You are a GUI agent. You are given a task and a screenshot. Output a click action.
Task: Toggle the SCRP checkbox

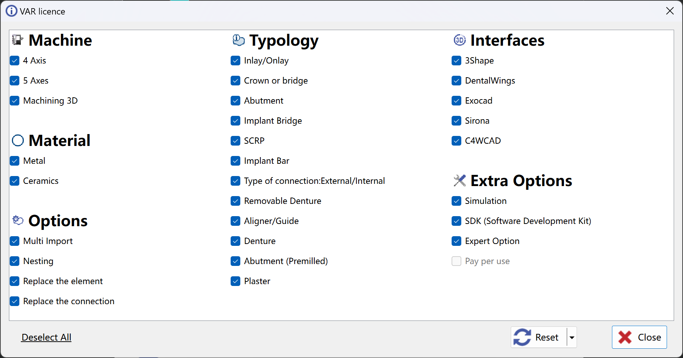pyautogui.click(x=235, y=141)
